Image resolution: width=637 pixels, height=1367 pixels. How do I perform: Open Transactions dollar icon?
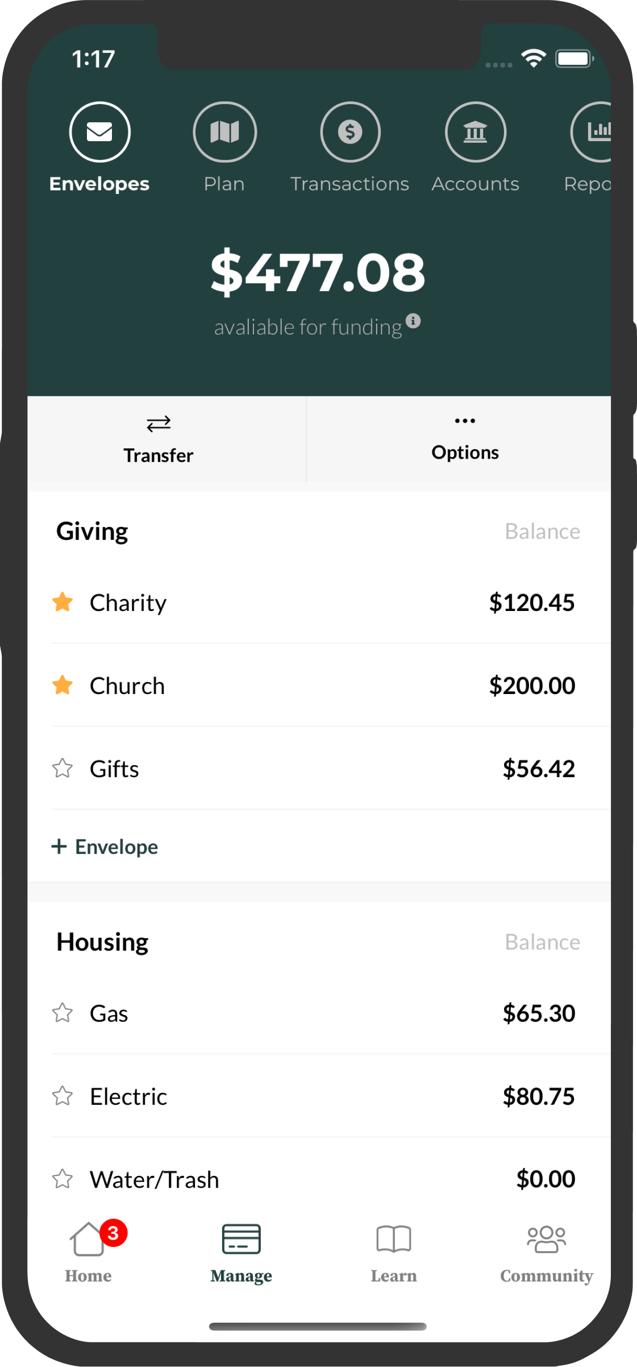(x=350, y=132)
